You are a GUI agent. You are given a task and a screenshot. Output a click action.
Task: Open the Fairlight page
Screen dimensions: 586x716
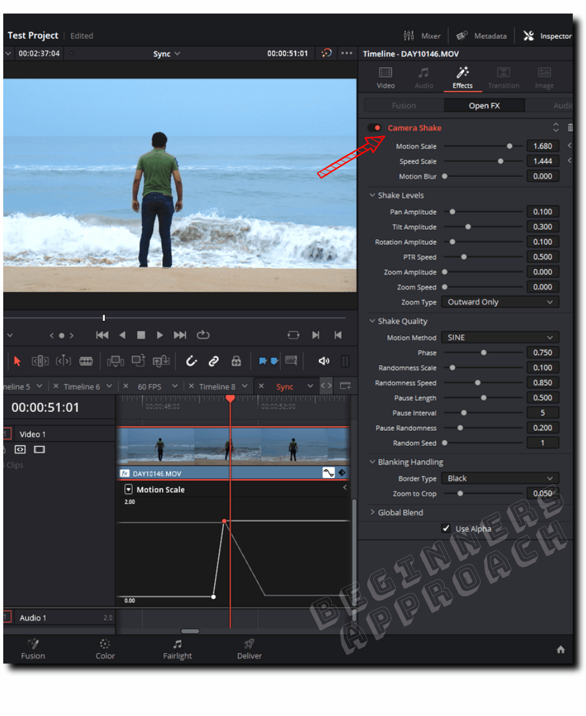click(177, 649)
